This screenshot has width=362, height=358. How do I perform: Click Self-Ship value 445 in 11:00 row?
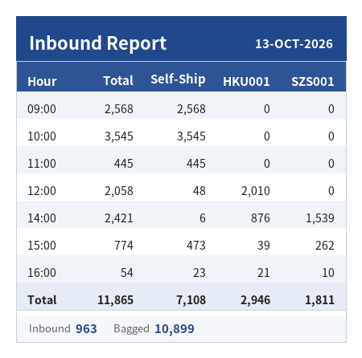pyautogui.click(x=196, y=164)
